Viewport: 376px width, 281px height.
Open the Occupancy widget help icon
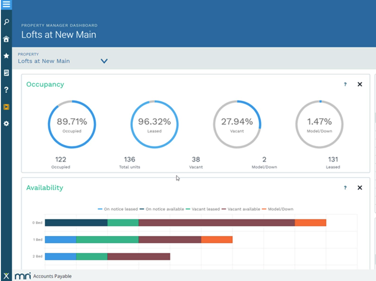(345, 84)
